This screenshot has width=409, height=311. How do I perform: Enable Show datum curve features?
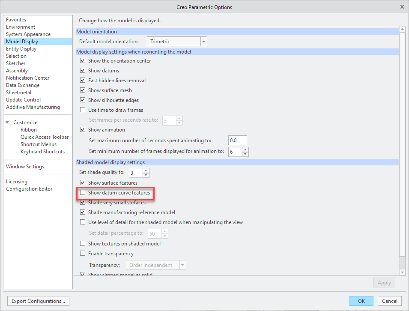pos(83,193)
